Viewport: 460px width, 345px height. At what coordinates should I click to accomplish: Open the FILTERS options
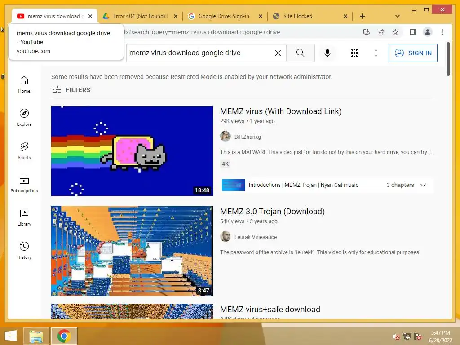71,90
